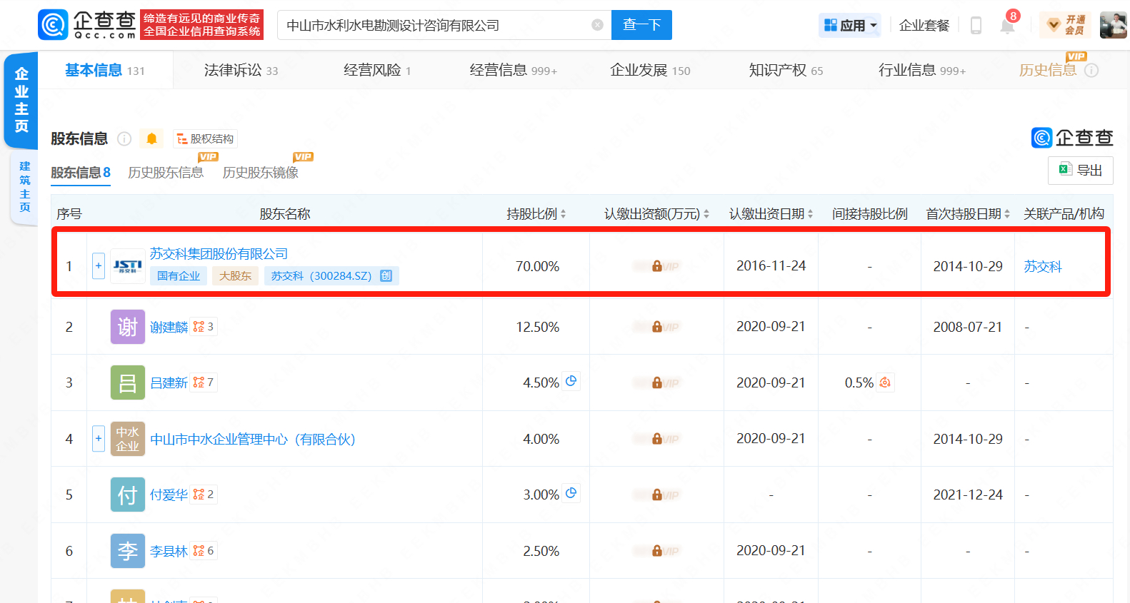Click the Qichacha logo in header

(87, 25)
